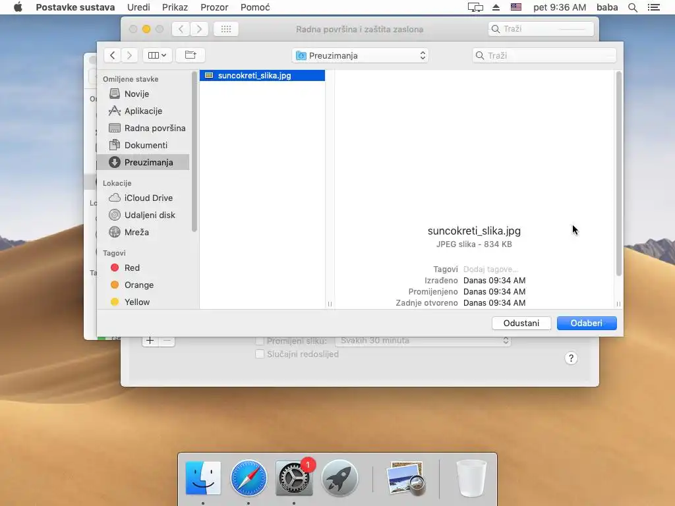The height and width of the screenshot is (506, 675).
Task: Click the minimize button of Radna površina window
Action: [x=146, y=29]
